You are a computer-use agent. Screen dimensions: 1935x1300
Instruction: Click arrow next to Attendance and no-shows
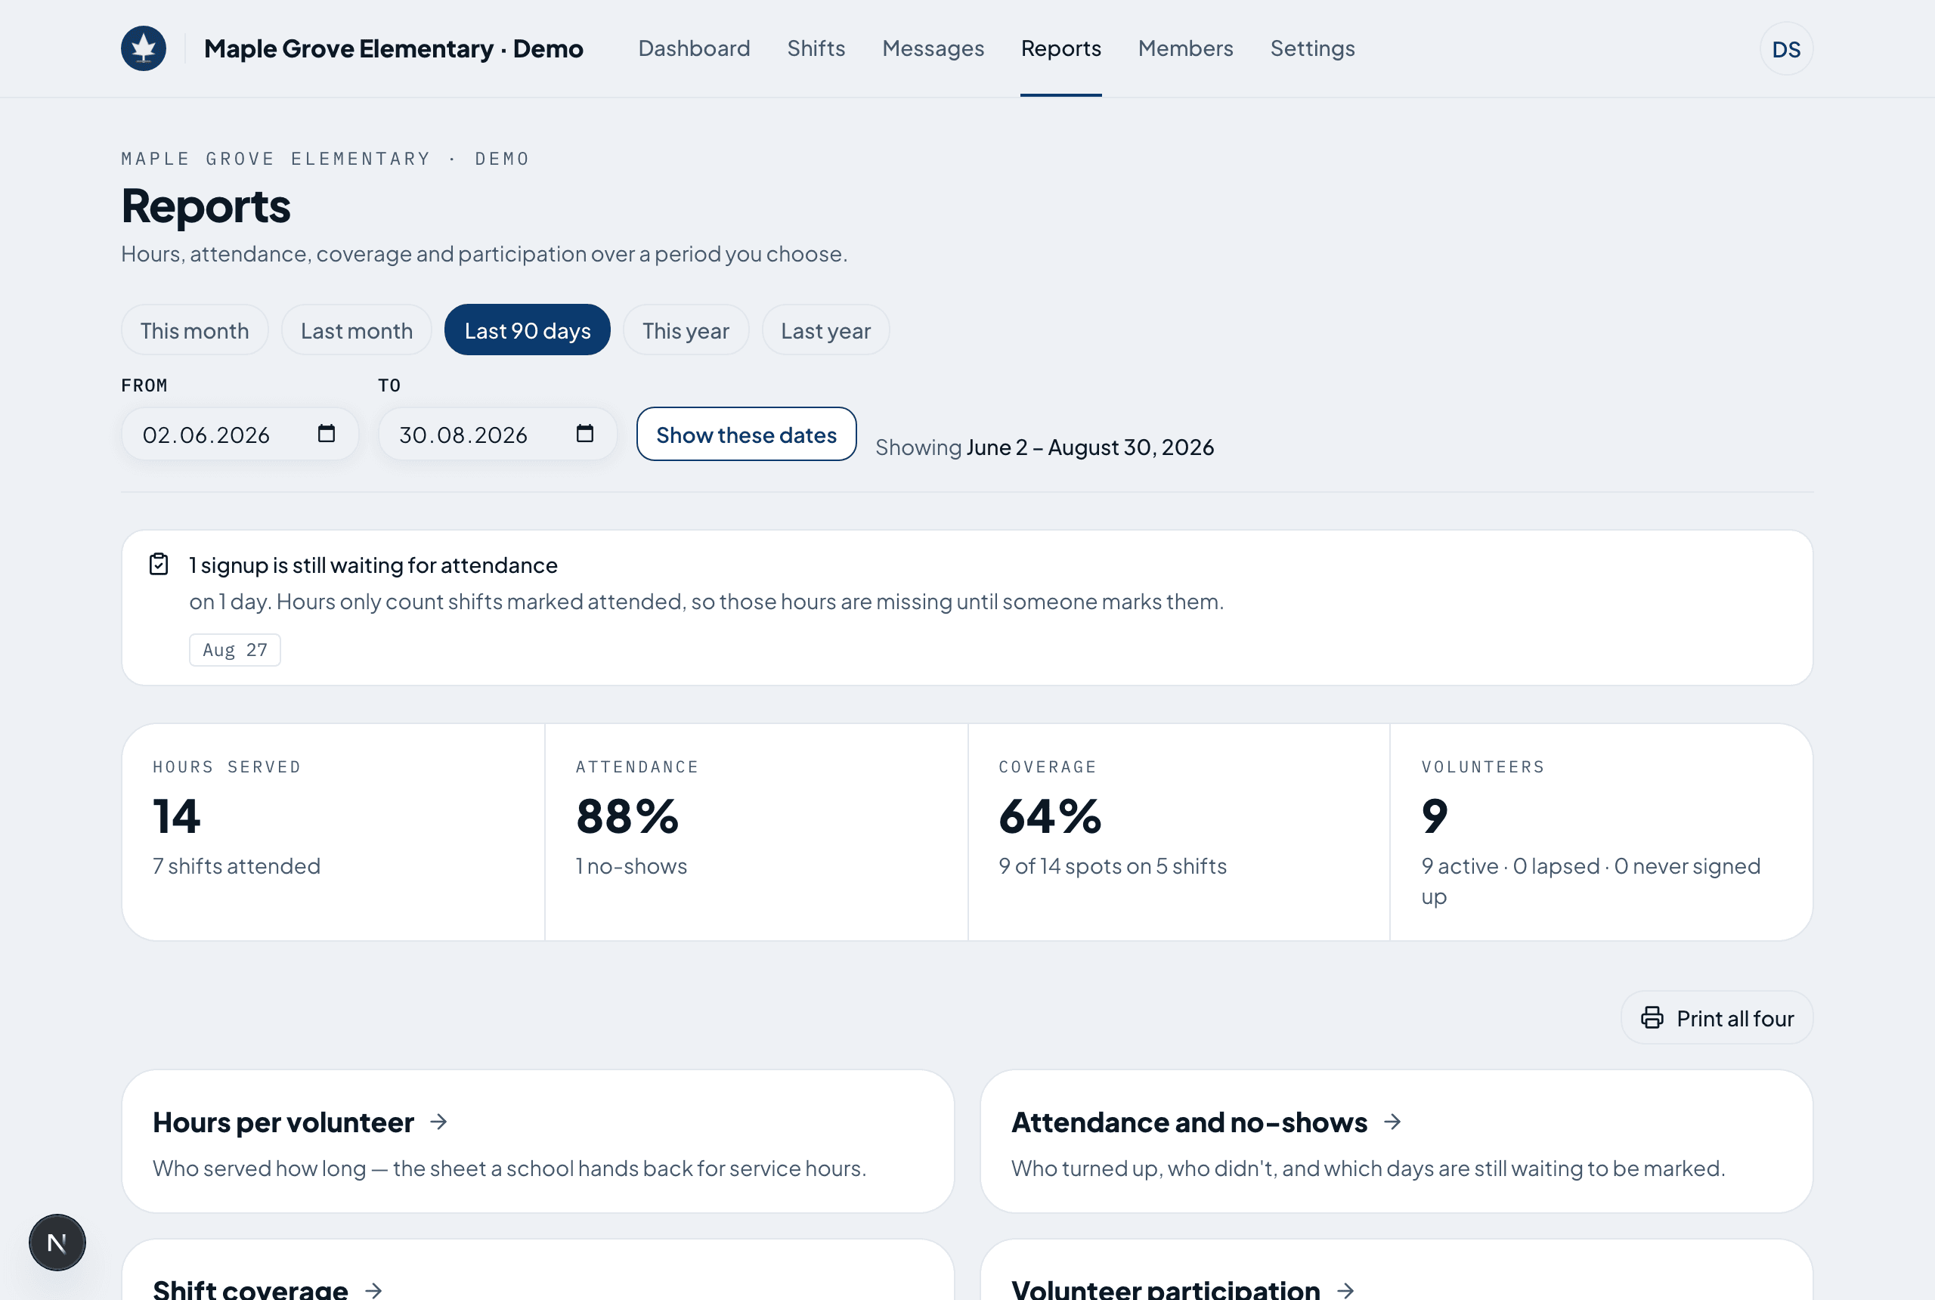1393,1122
